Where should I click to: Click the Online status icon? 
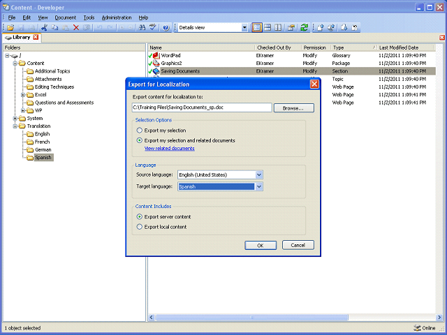(x=418, y=328)
